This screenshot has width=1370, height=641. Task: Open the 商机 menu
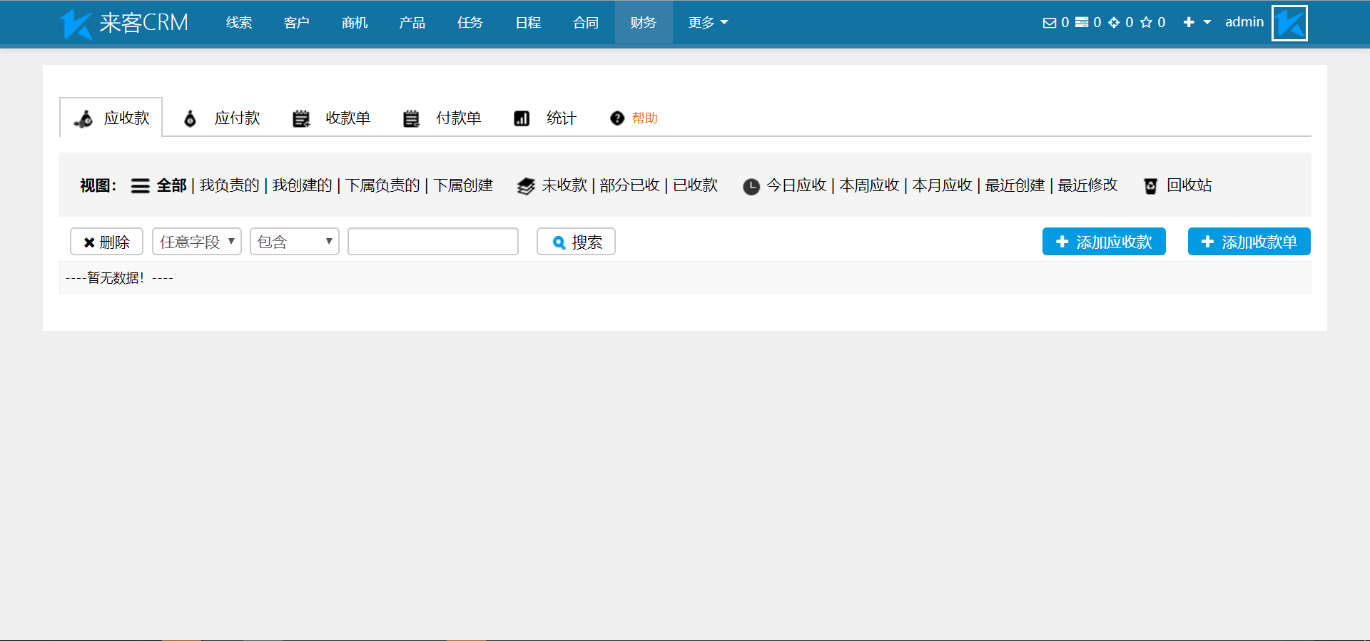355,22
